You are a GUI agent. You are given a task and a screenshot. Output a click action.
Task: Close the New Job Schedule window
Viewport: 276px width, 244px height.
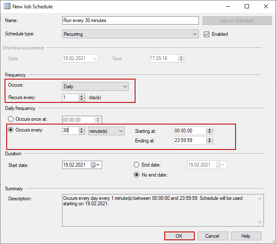click(x=266, y=6)
